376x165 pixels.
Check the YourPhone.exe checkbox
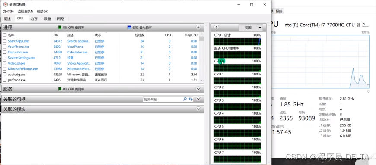[5, 47]
